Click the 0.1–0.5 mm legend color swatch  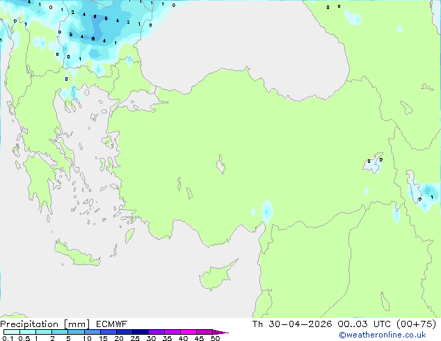12,332
